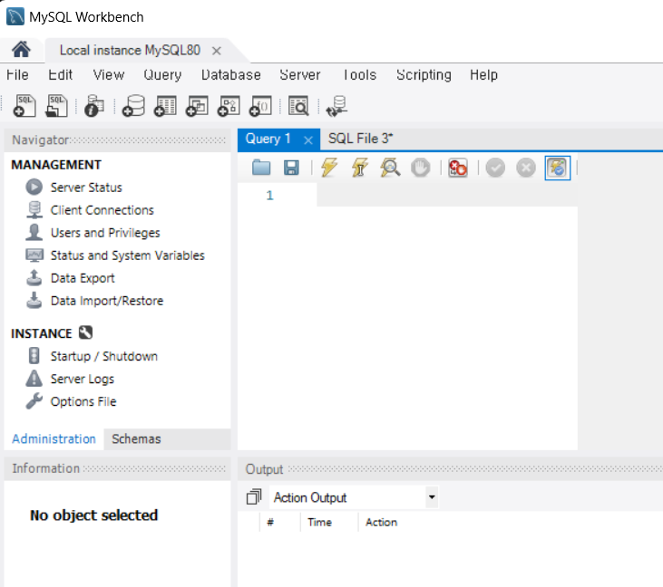663x587 pixels.
Task: Open the Database menu
Action: (x=231, y=75)
